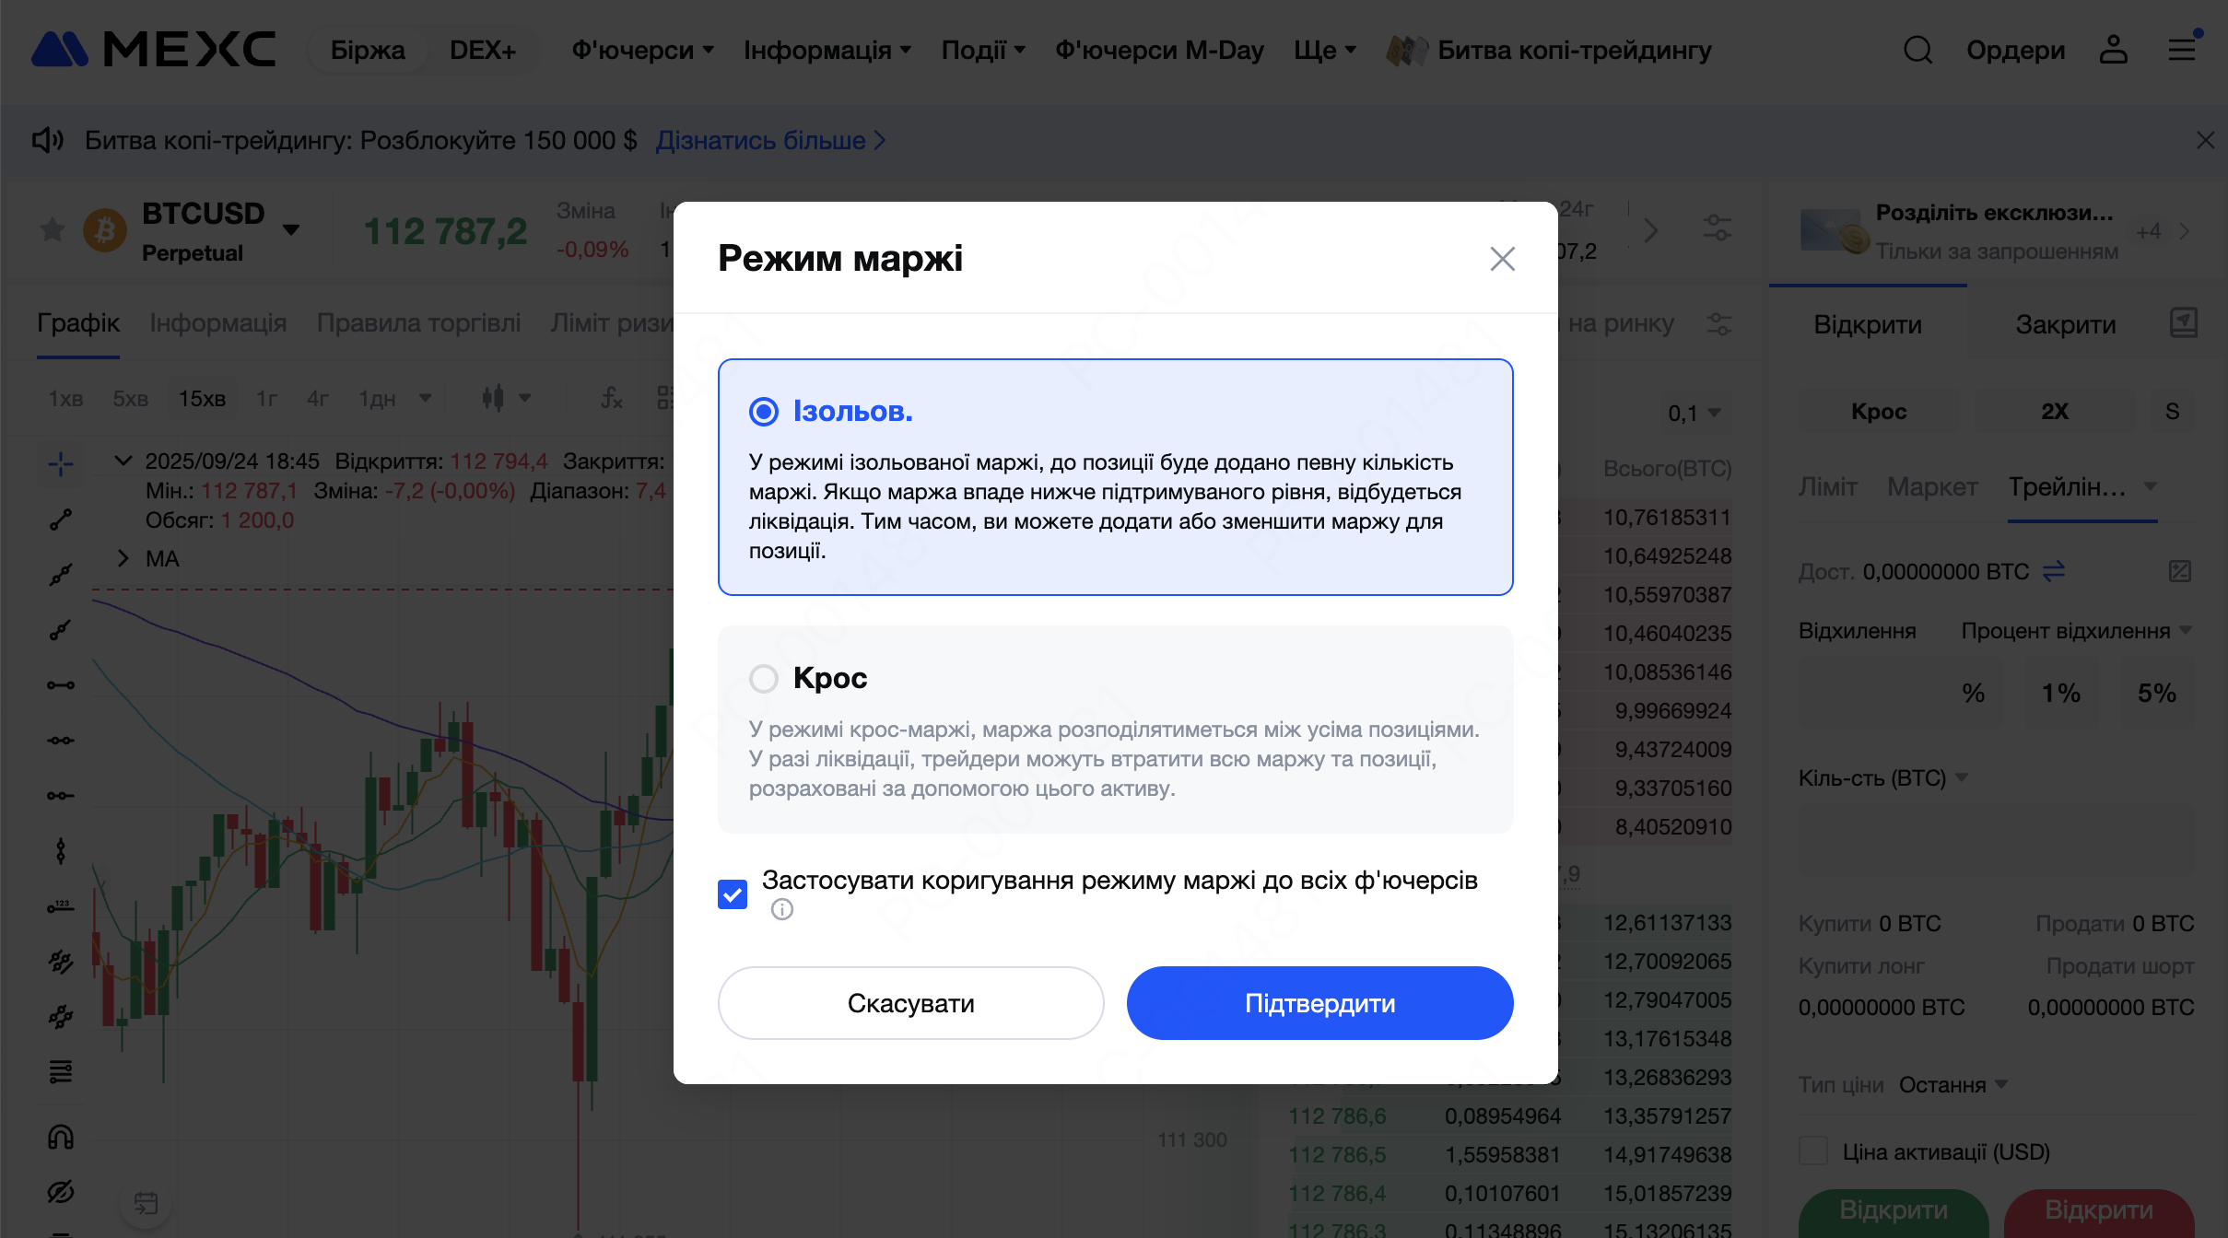
Task: Click the Скасувати button
Action: click(x=910, y=1003)
